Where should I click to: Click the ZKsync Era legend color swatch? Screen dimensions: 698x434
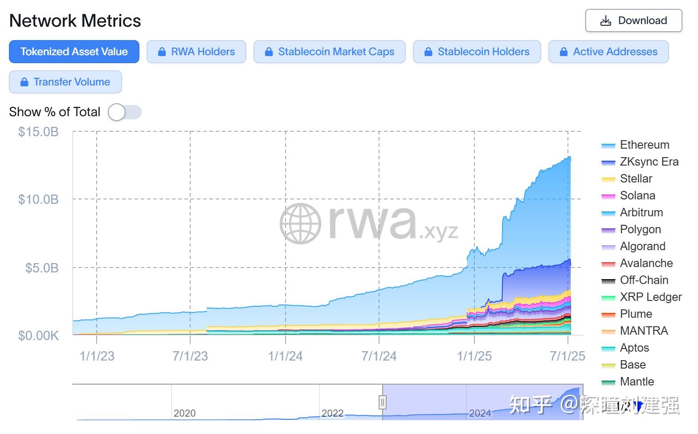click(x=608, y=162)
